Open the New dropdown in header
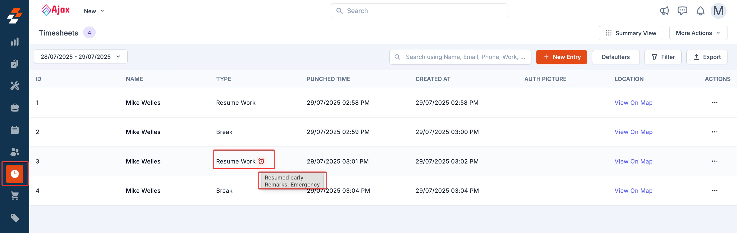 tap(94, 11)
